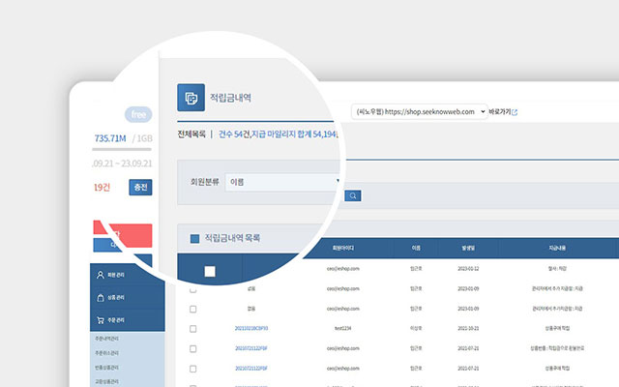The height and width of the screenshot is (387, 619).
Task: Click the blue search magnifier button
Action: click(353, 195)
